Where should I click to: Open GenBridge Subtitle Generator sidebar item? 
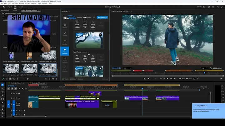click(x=65, y=60)
